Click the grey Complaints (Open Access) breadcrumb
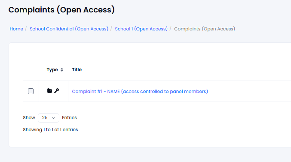 tap(205, 29)
